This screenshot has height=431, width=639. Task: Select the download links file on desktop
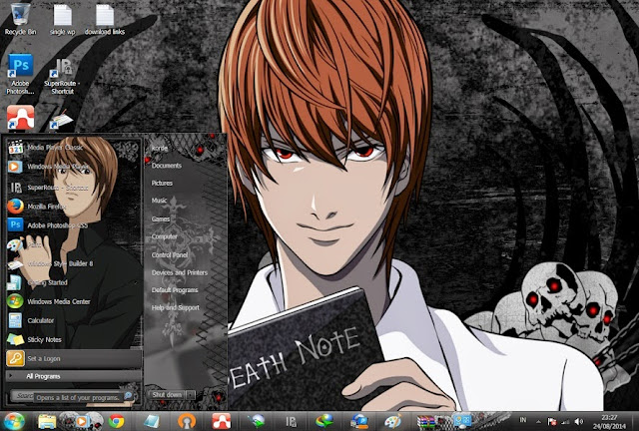pos(104,19)
